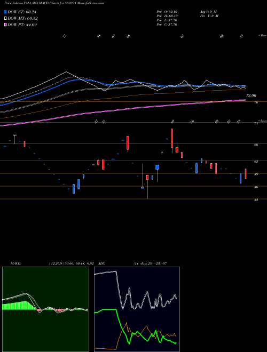The height and width of the screenshot is (352, 267).
Task: Click the 71 price axis label
Action: tap(256, 124)
